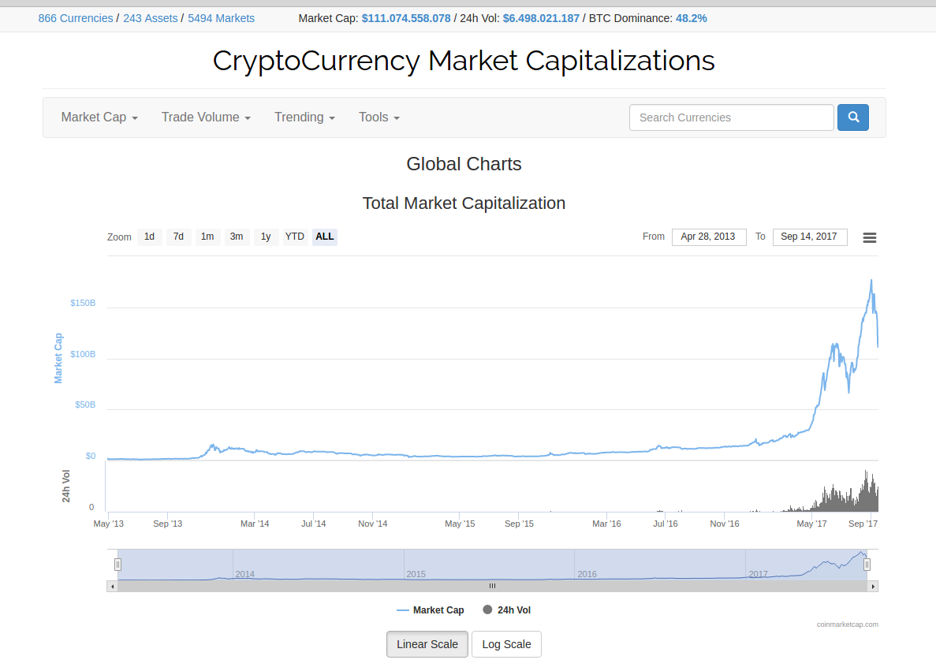Screen dimensions: 936x671
Task: Expand the Market Cap dropdown menu
Action: click(99, 117)
